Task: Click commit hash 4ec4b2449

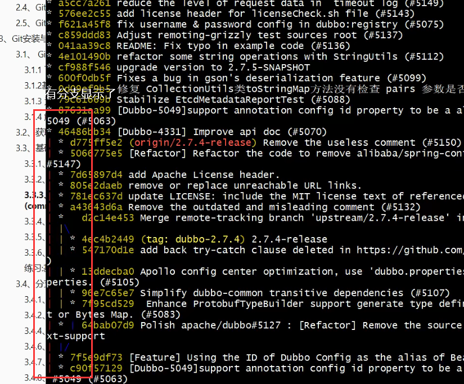Action: pos(108,239)
